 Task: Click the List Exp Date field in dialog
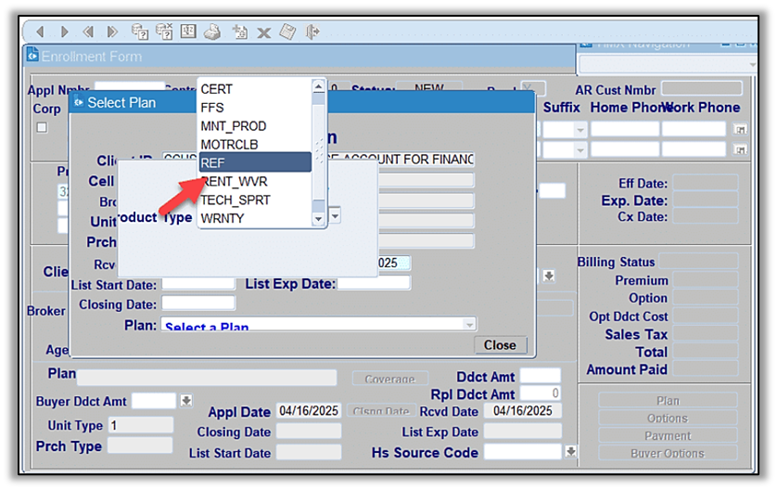pos(373,284)
